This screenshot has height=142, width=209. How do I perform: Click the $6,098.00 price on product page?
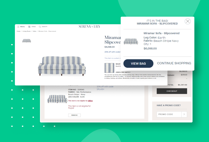[x=109, y=47]
